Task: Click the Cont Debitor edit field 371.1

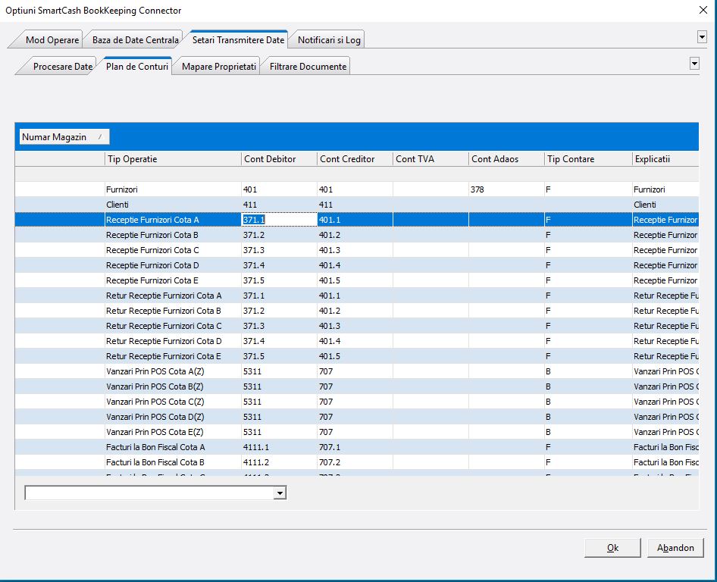Action: pyautogui.click(x=279, y=220)
